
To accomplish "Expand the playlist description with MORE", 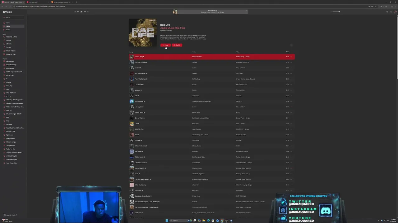I will coord(204,39).
